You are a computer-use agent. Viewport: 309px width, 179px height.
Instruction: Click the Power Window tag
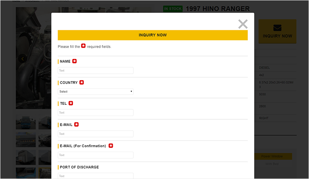coord(272,156)
